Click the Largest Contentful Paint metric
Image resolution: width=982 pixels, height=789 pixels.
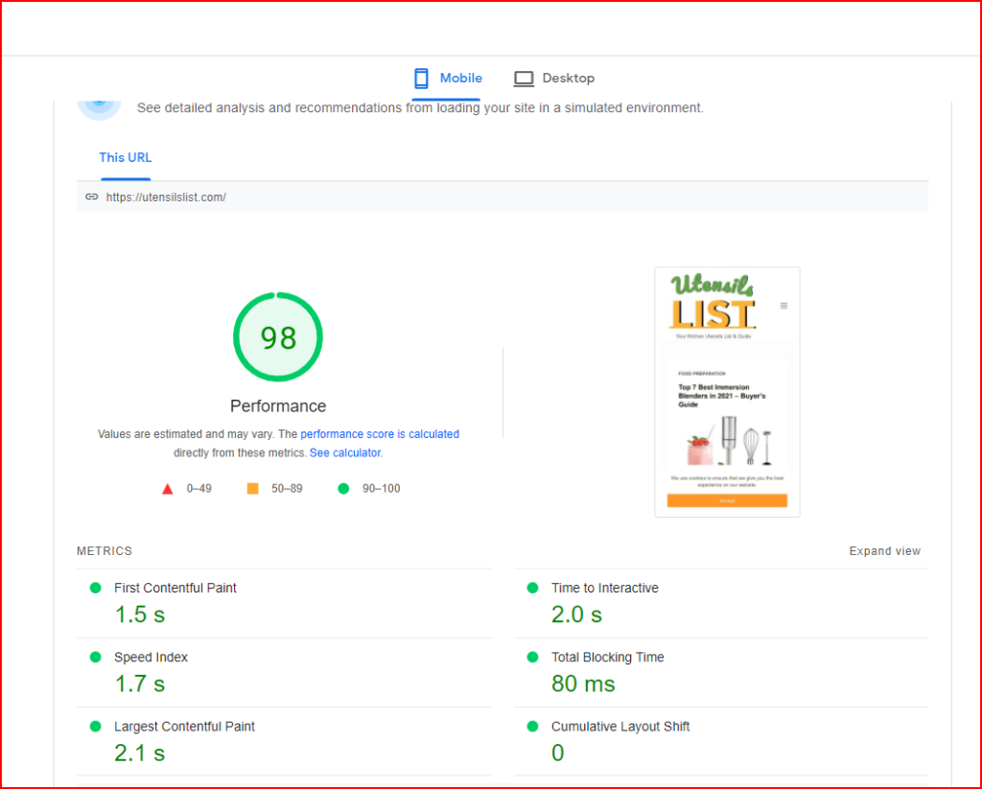[184, 727]
